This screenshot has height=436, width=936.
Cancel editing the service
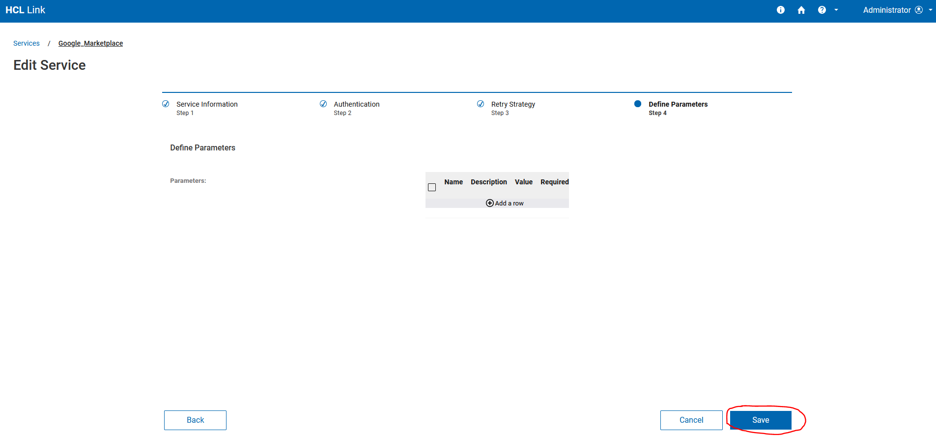[691, 420]
